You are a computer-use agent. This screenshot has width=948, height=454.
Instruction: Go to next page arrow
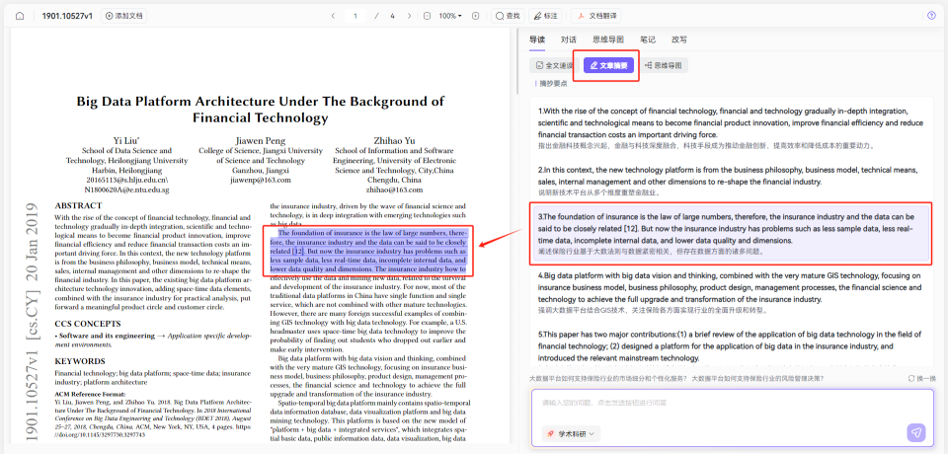coord(409,16)
